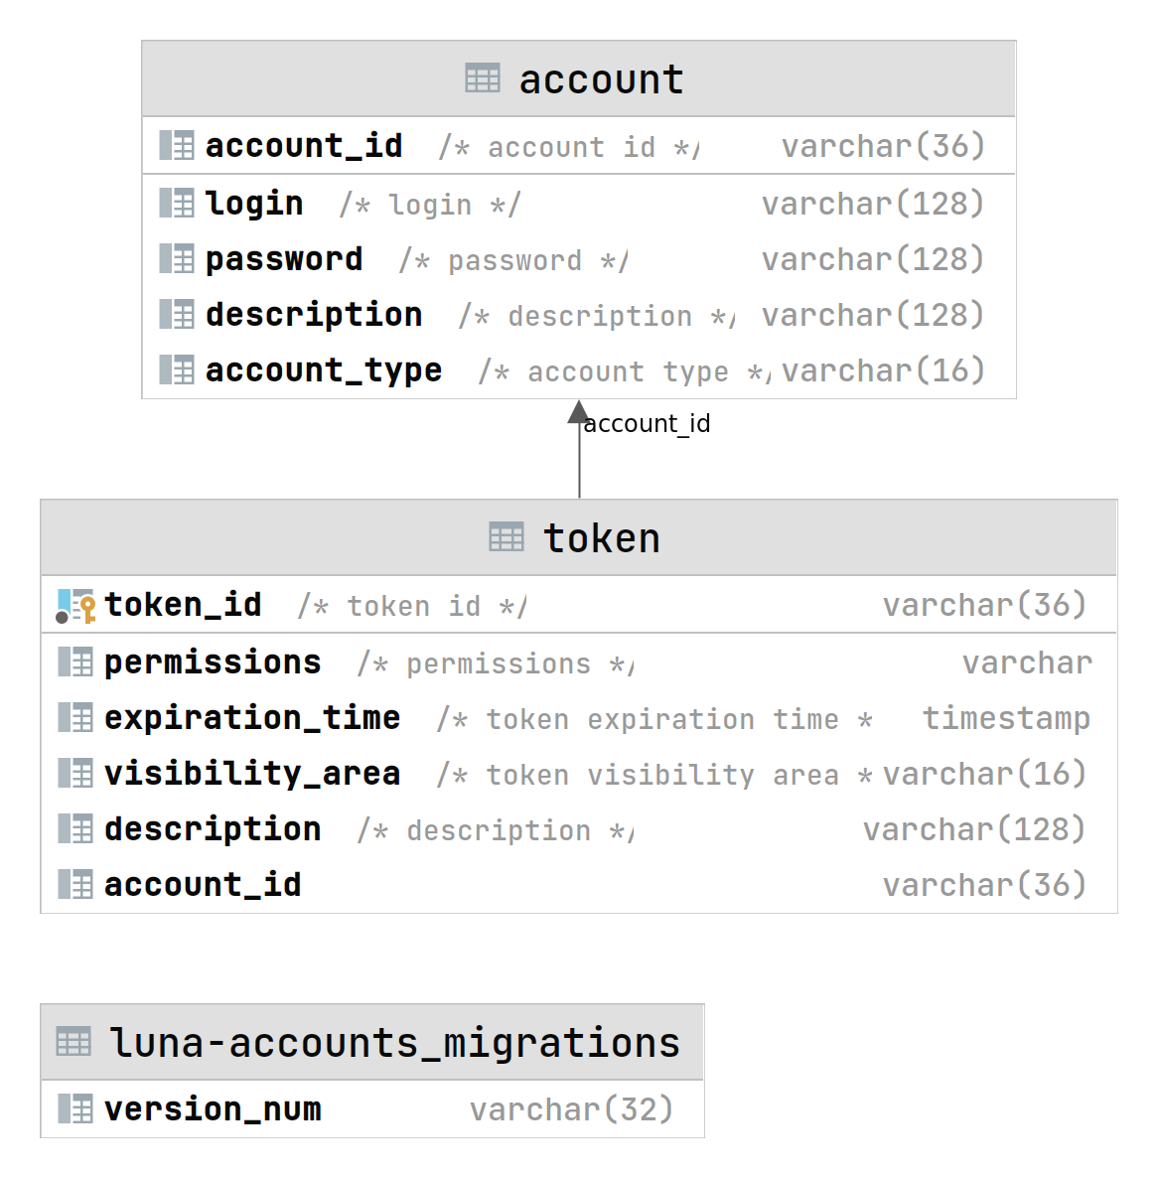The width and height of the screenshot is (1158, 1178).
Task: Click the column icon beside permissions
Action: point(75,662)
